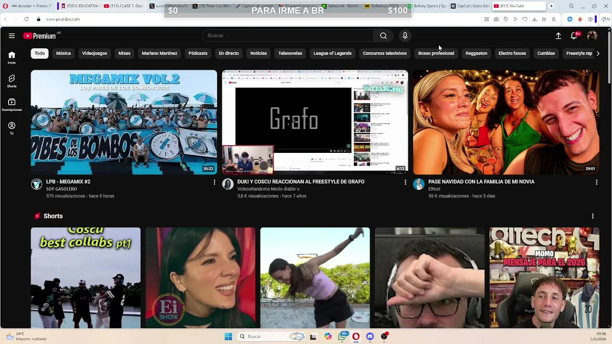Open Shorts shelf three-dot menu
612x344 pixels.
point(592,216)
